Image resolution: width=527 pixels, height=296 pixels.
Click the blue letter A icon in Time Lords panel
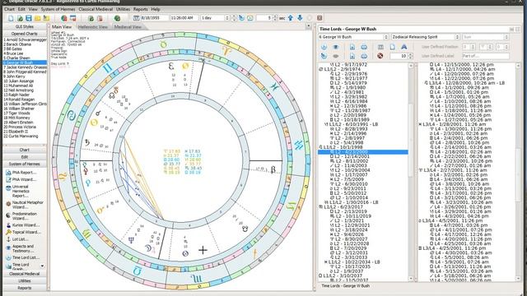pos(403,47)
